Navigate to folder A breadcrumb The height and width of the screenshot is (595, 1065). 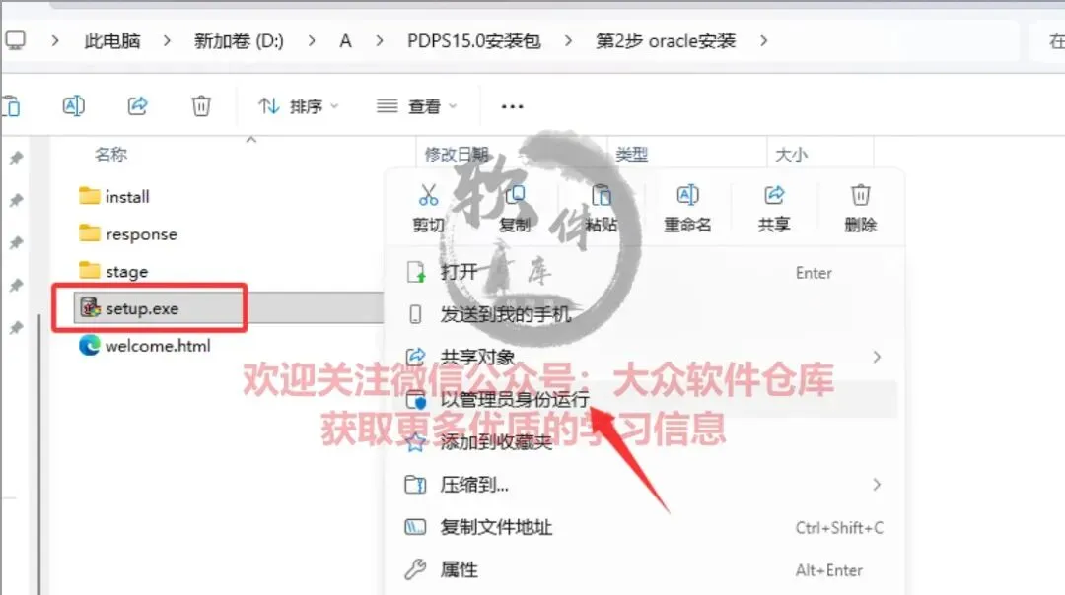[345, 41]
